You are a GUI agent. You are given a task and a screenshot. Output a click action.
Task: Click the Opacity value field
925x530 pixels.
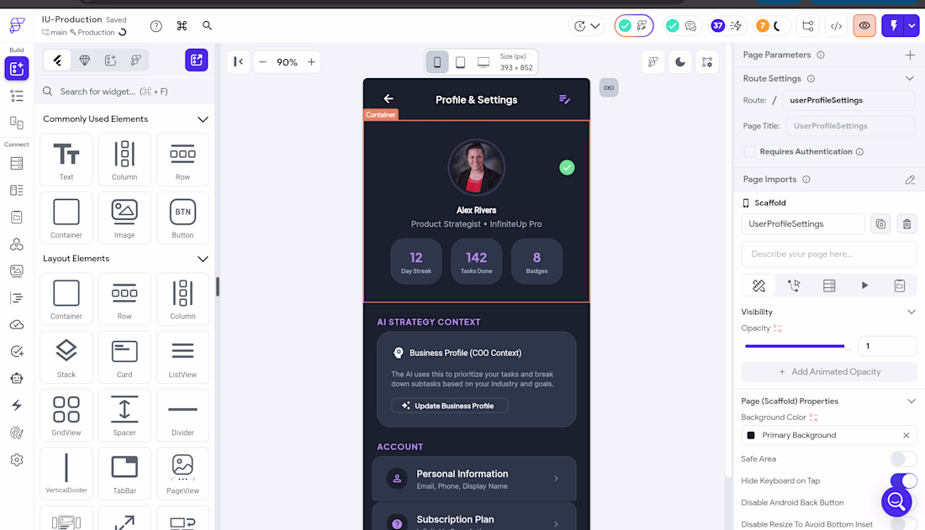[887, 346]
